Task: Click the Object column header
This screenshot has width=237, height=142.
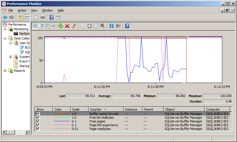Action: 184,109
